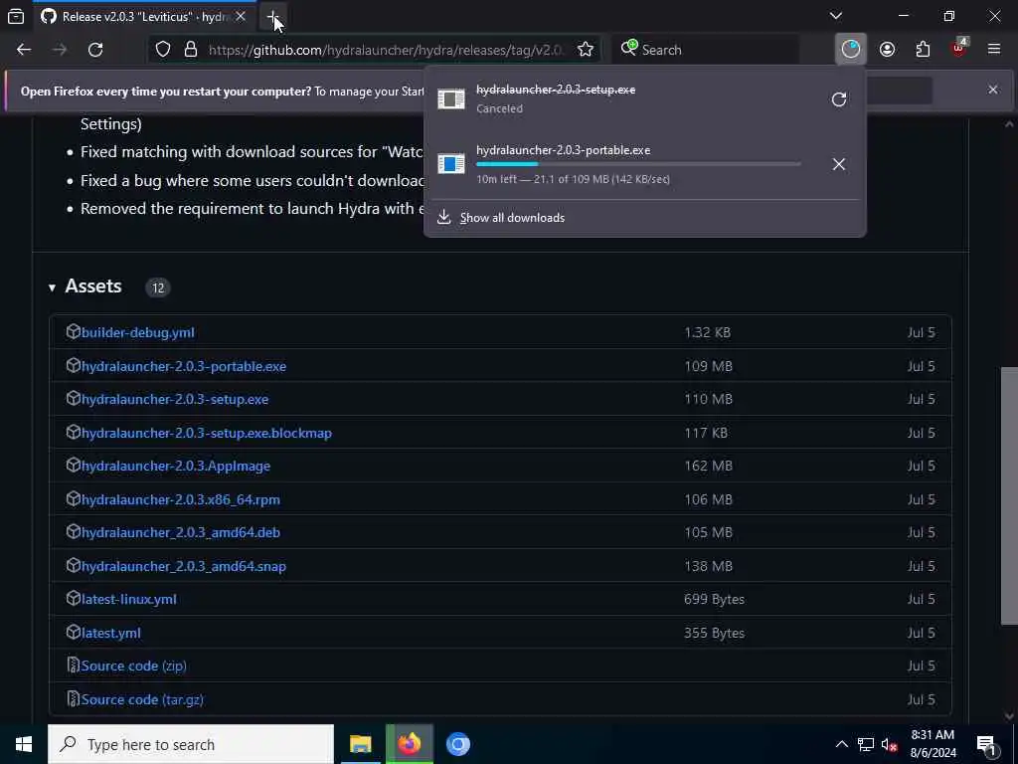The image size is (1018, 764).
Task: Toggle the downloads panel toolbar button
Action: coord(851,50)
